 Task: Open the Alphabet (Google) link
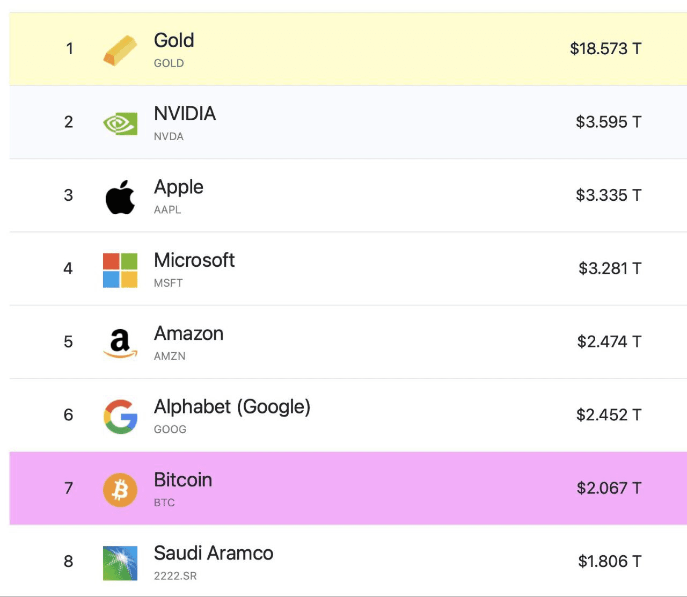pos(232,407)
